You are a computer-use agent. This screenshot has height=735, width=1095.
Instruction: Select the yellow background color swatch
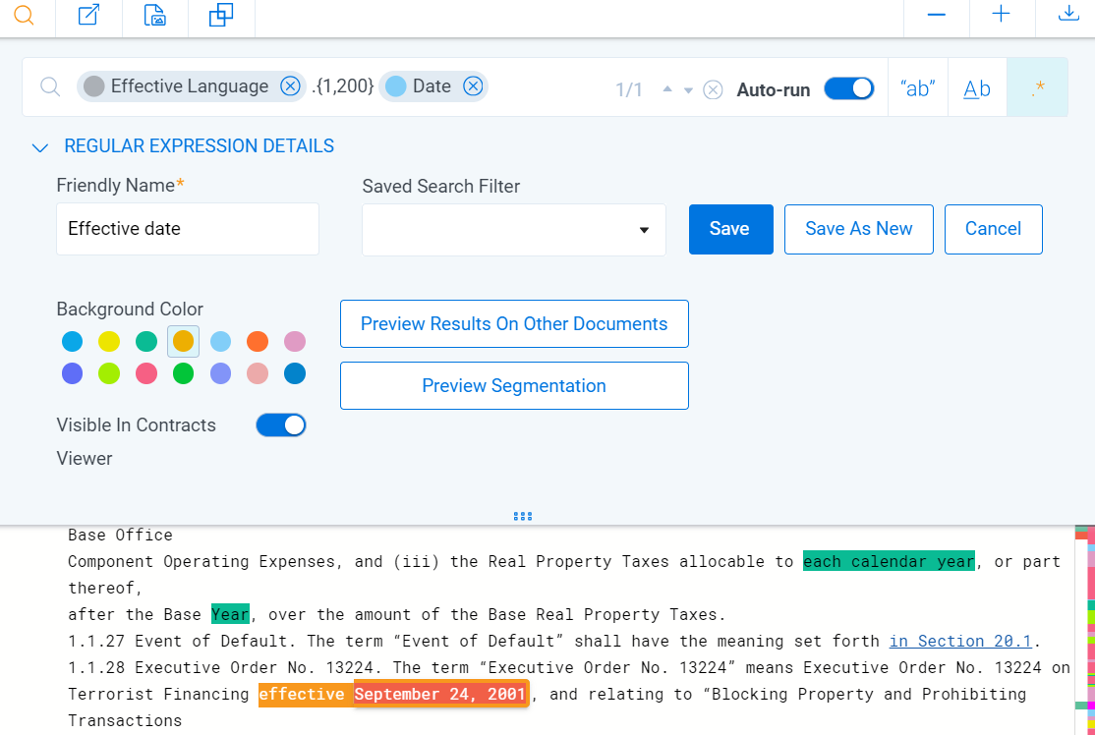pos(109,341)
